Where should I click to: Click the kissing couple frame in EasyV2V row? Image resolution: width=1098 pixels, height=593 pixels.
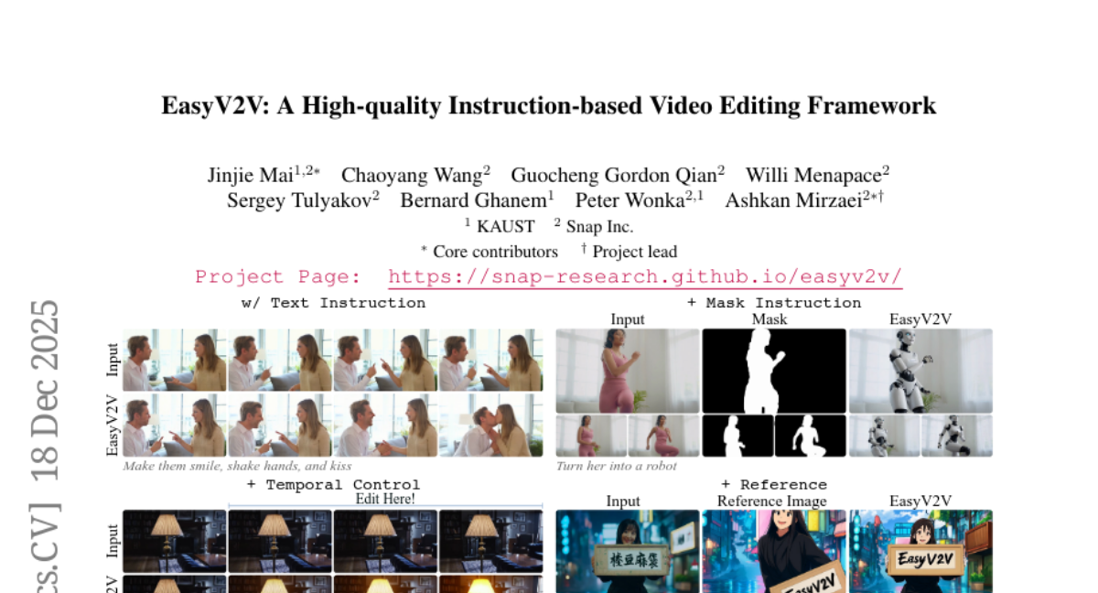(x=490, y=426)
